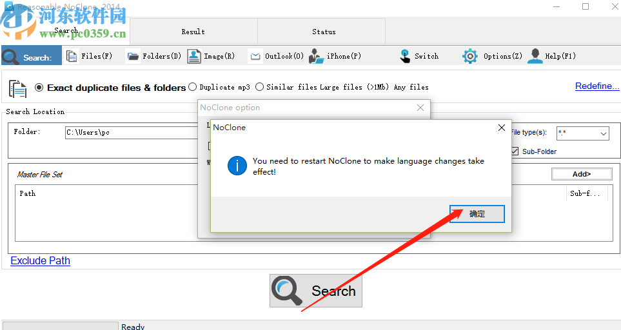
Task: Open Options(Z) gear icon
Action: tap(469, 56)
